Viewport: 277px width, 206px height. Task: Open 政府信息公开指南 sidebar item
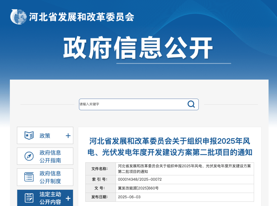[x=45, y=156]
